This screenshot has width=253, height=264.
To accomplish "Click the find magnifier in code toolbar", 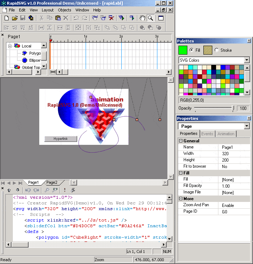I will tap(47, 190).
